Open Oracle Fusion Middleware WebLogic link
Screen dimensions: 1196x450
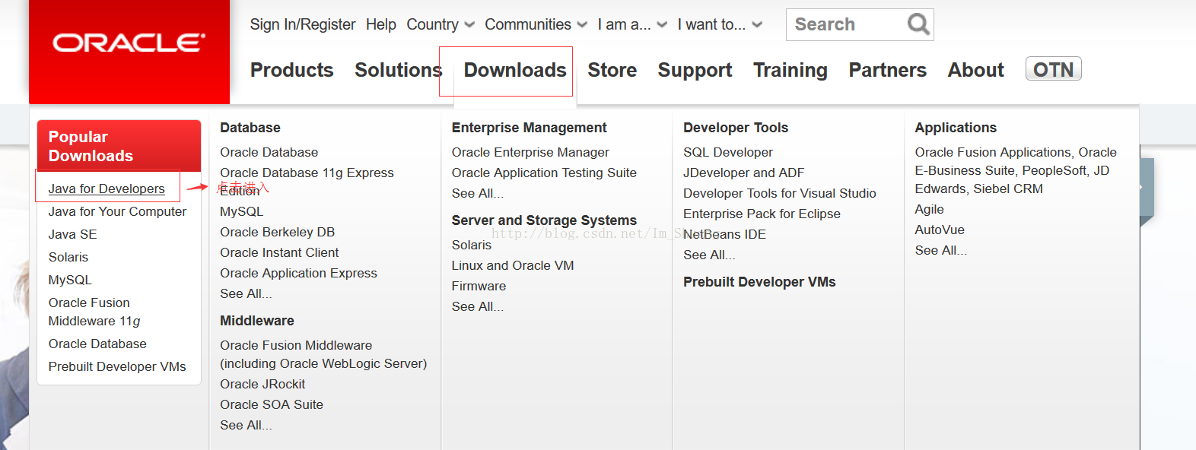323,354
